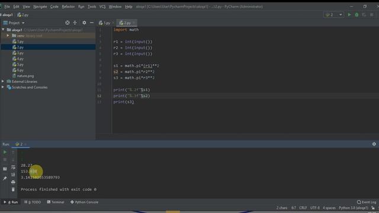
Task: Select 1.py in the project tree
Action: (18, 41)
